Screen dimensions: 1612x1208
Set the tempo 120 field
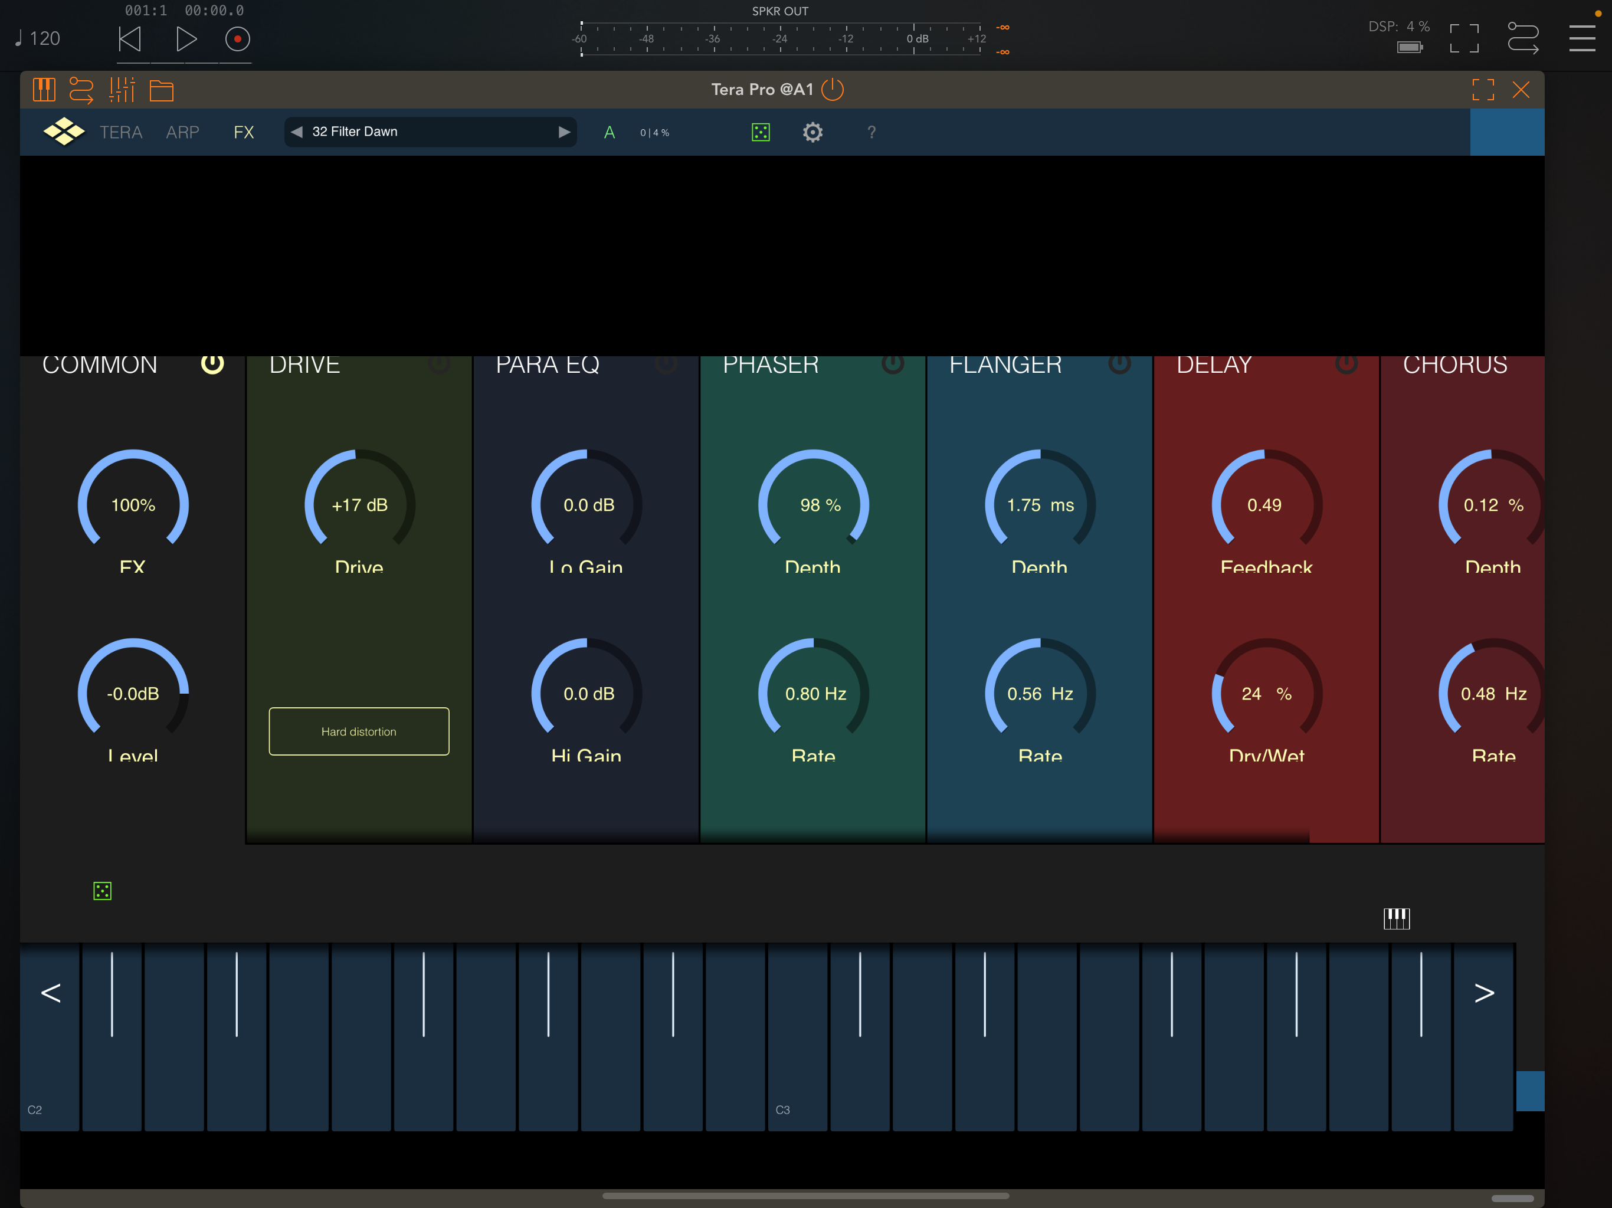pyautogui.click(x=38, y=38)
